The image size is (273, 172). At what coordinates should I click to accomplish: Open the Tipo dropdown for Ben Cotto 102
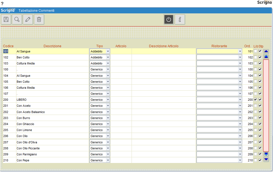click(107, 57)
